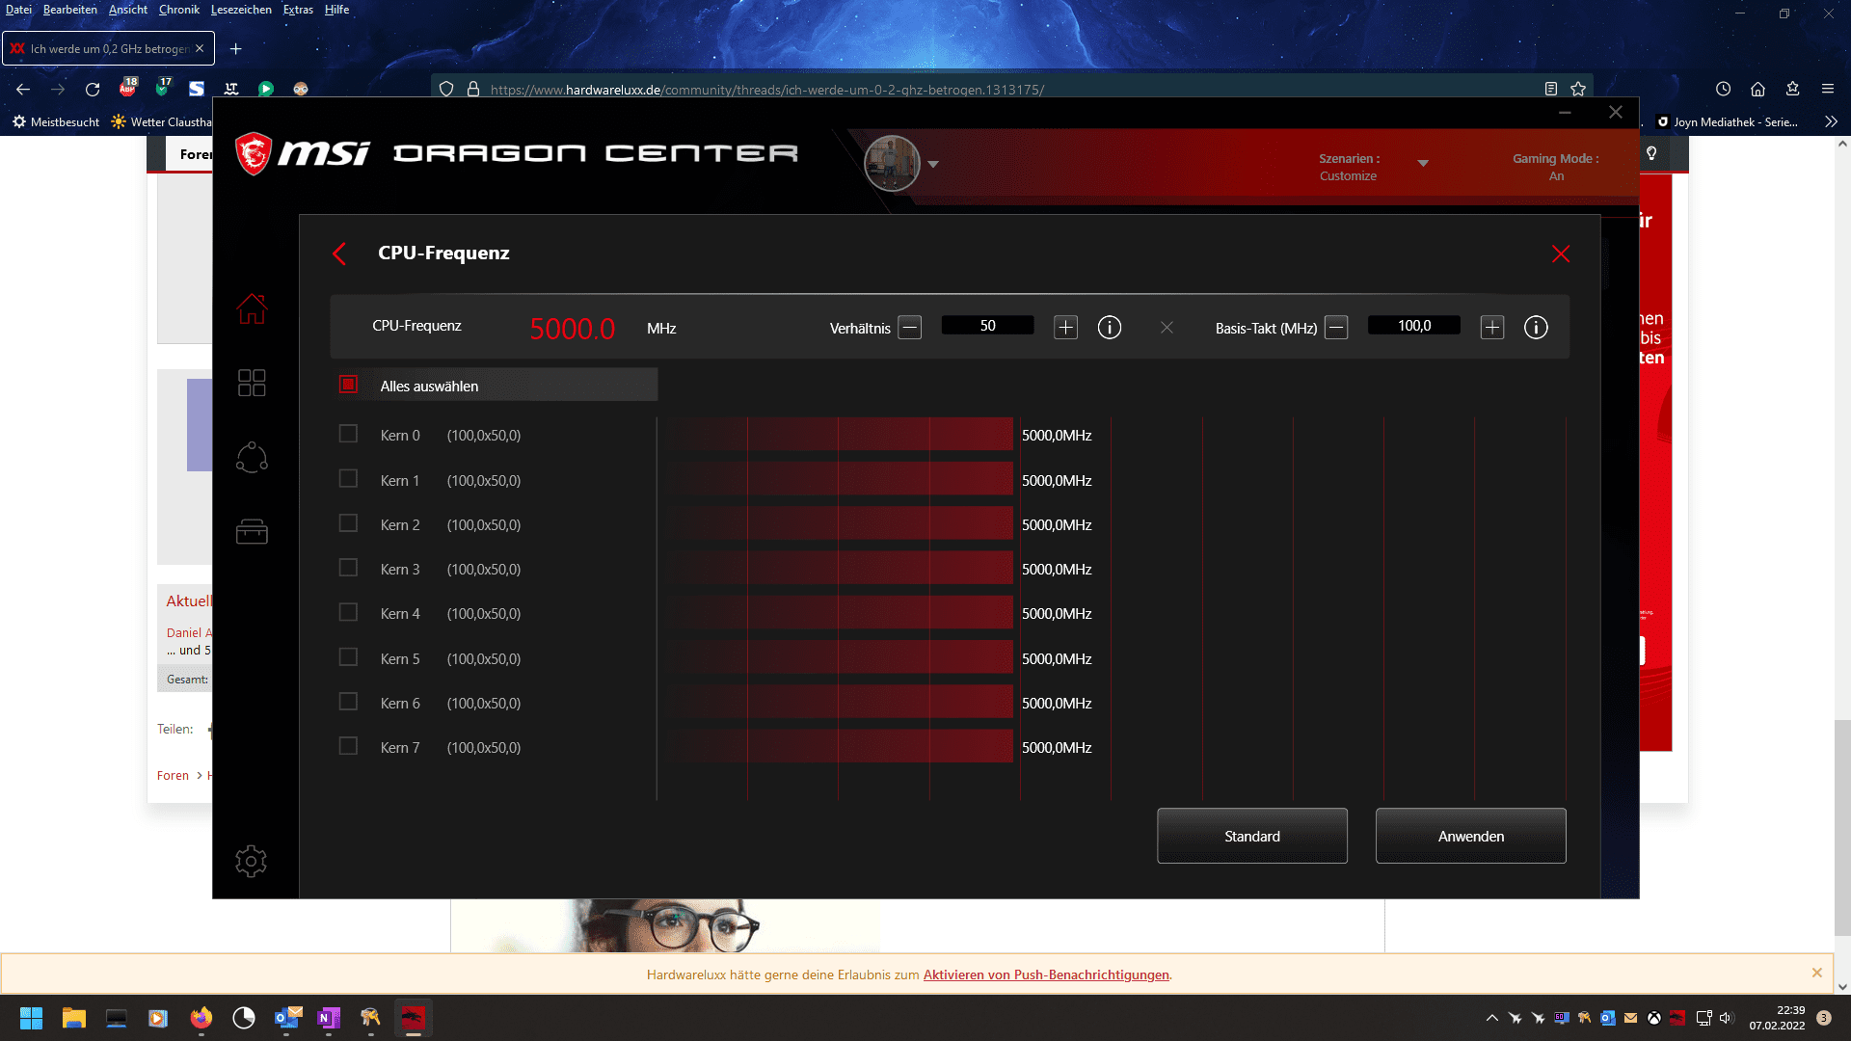Open the Joyn Mediathek bookmark
The height and width of the screenshot is (1041, 1851).
[1727, 122]
